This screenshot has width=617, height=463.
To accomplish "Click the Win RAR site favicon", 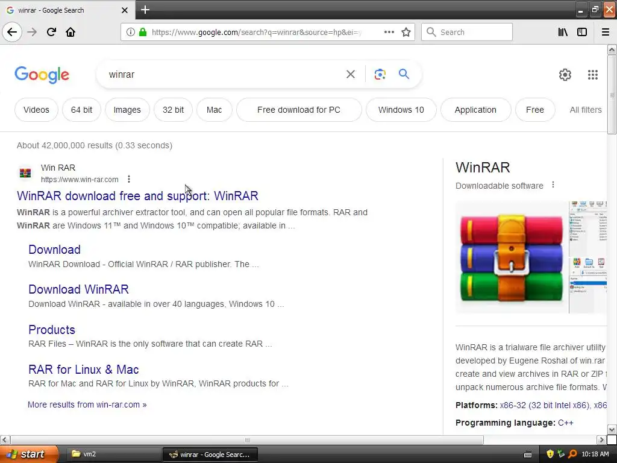I will pos(25,173).
